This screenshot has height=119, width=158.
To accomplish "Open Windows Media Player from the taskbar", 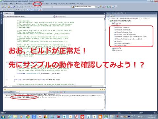I will (21, 117).
